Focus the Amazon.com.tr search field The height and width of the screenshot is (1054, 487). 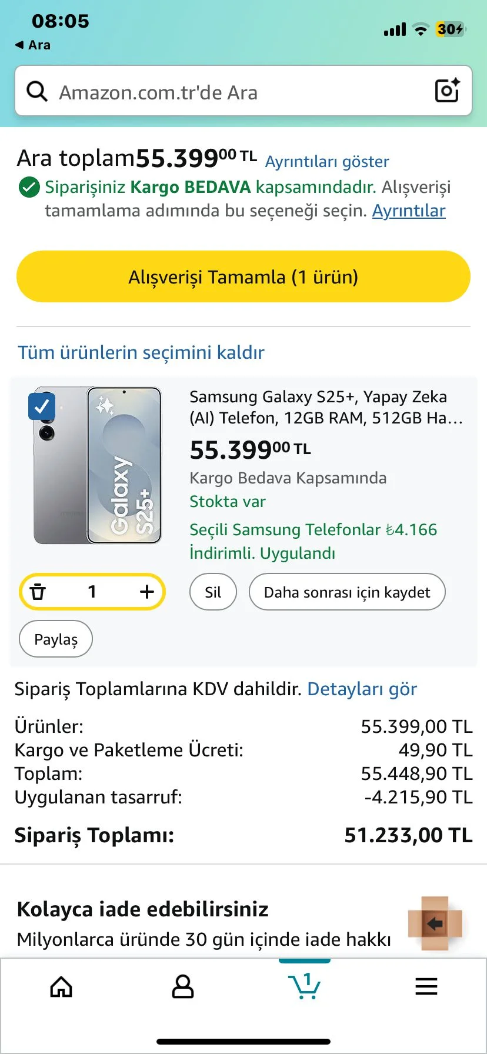tap(235, 92)
